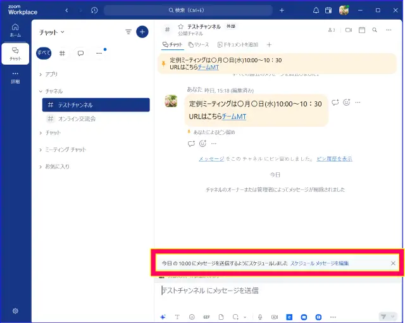The image size is (405, 323).
Task: Click スケジュール メッセージを編集 link
Action: coord(320,263)
